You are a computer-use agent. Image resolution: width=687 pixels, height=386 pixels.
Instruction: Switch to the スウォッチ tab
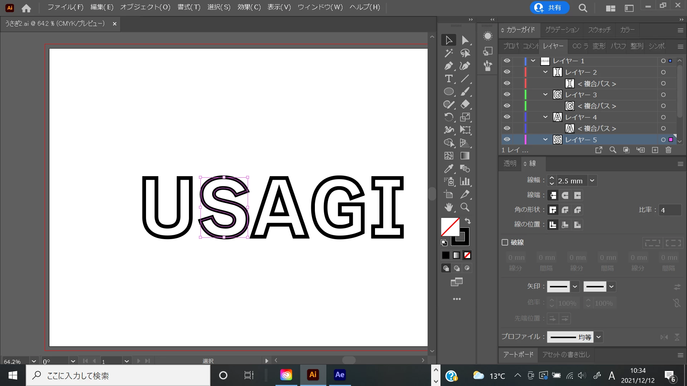tap(599, 30)
